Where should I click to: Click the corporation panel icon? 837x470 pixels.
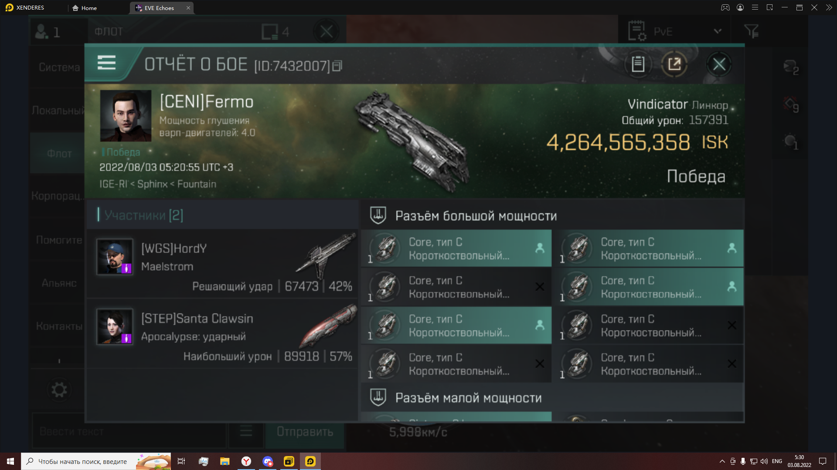(x=58, y=196)
